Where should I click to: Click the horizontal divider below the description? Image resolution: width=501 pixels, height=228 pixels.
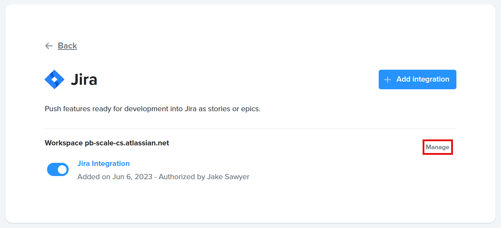250,129
